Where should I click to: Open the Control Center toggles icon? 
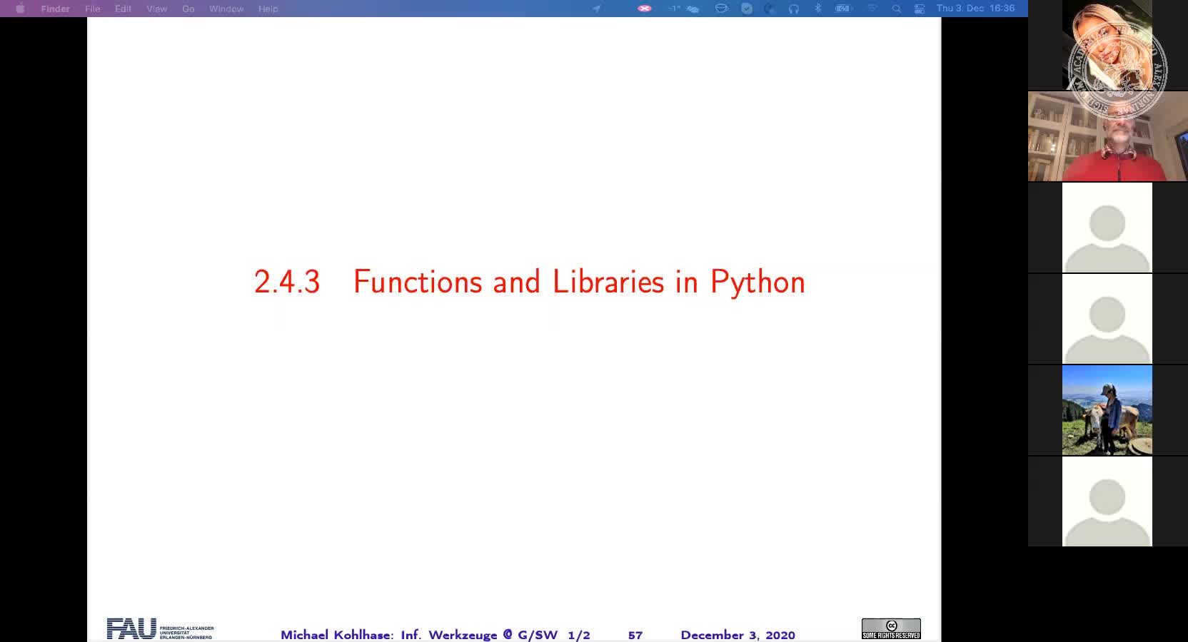click(920, 9)
